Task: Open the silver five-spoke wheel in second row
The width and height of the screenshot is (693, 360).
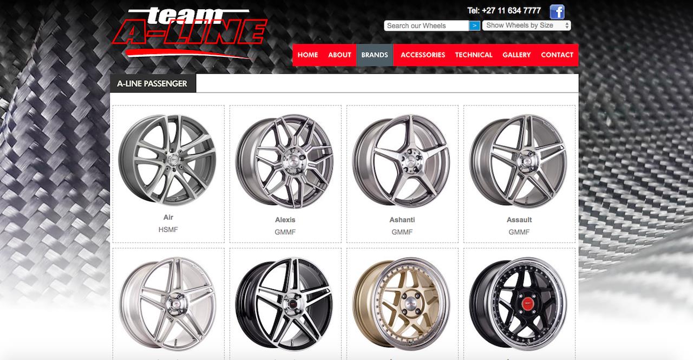Action: pos(168,304)
